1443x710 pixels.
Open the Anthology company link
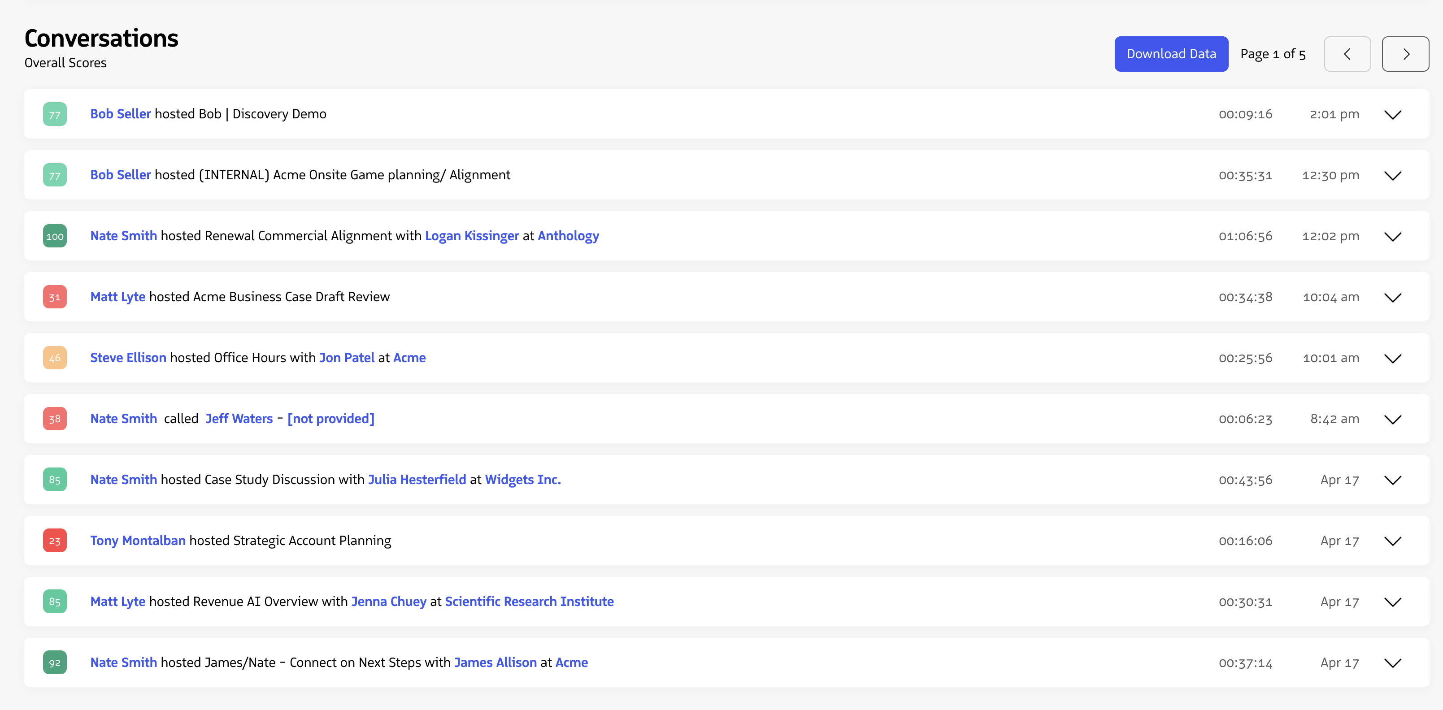tap(568, 236)
